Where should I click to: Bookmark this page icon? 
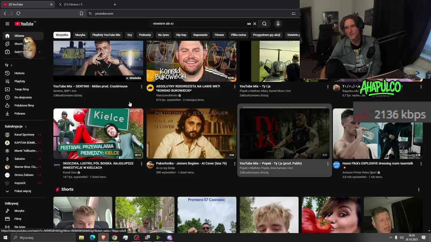(x=81, y=13)
